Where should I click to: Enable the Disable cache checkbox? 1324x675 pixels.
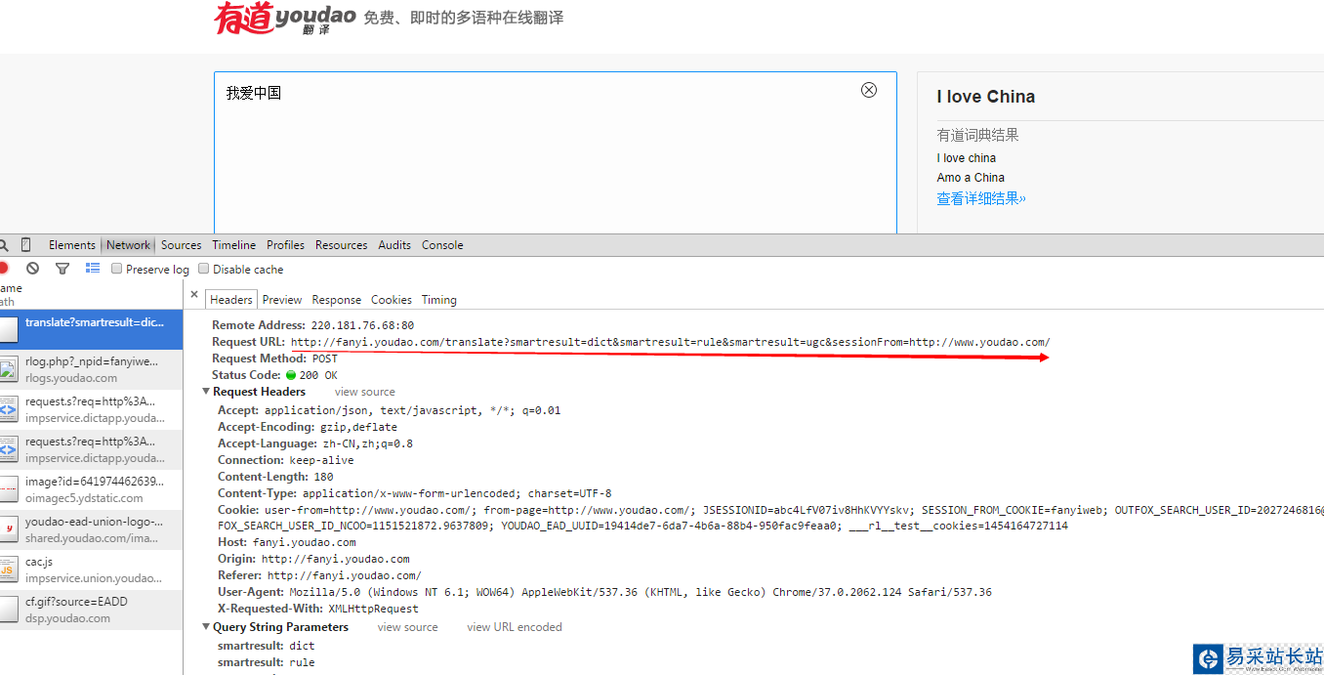click(x=204, y=269)
